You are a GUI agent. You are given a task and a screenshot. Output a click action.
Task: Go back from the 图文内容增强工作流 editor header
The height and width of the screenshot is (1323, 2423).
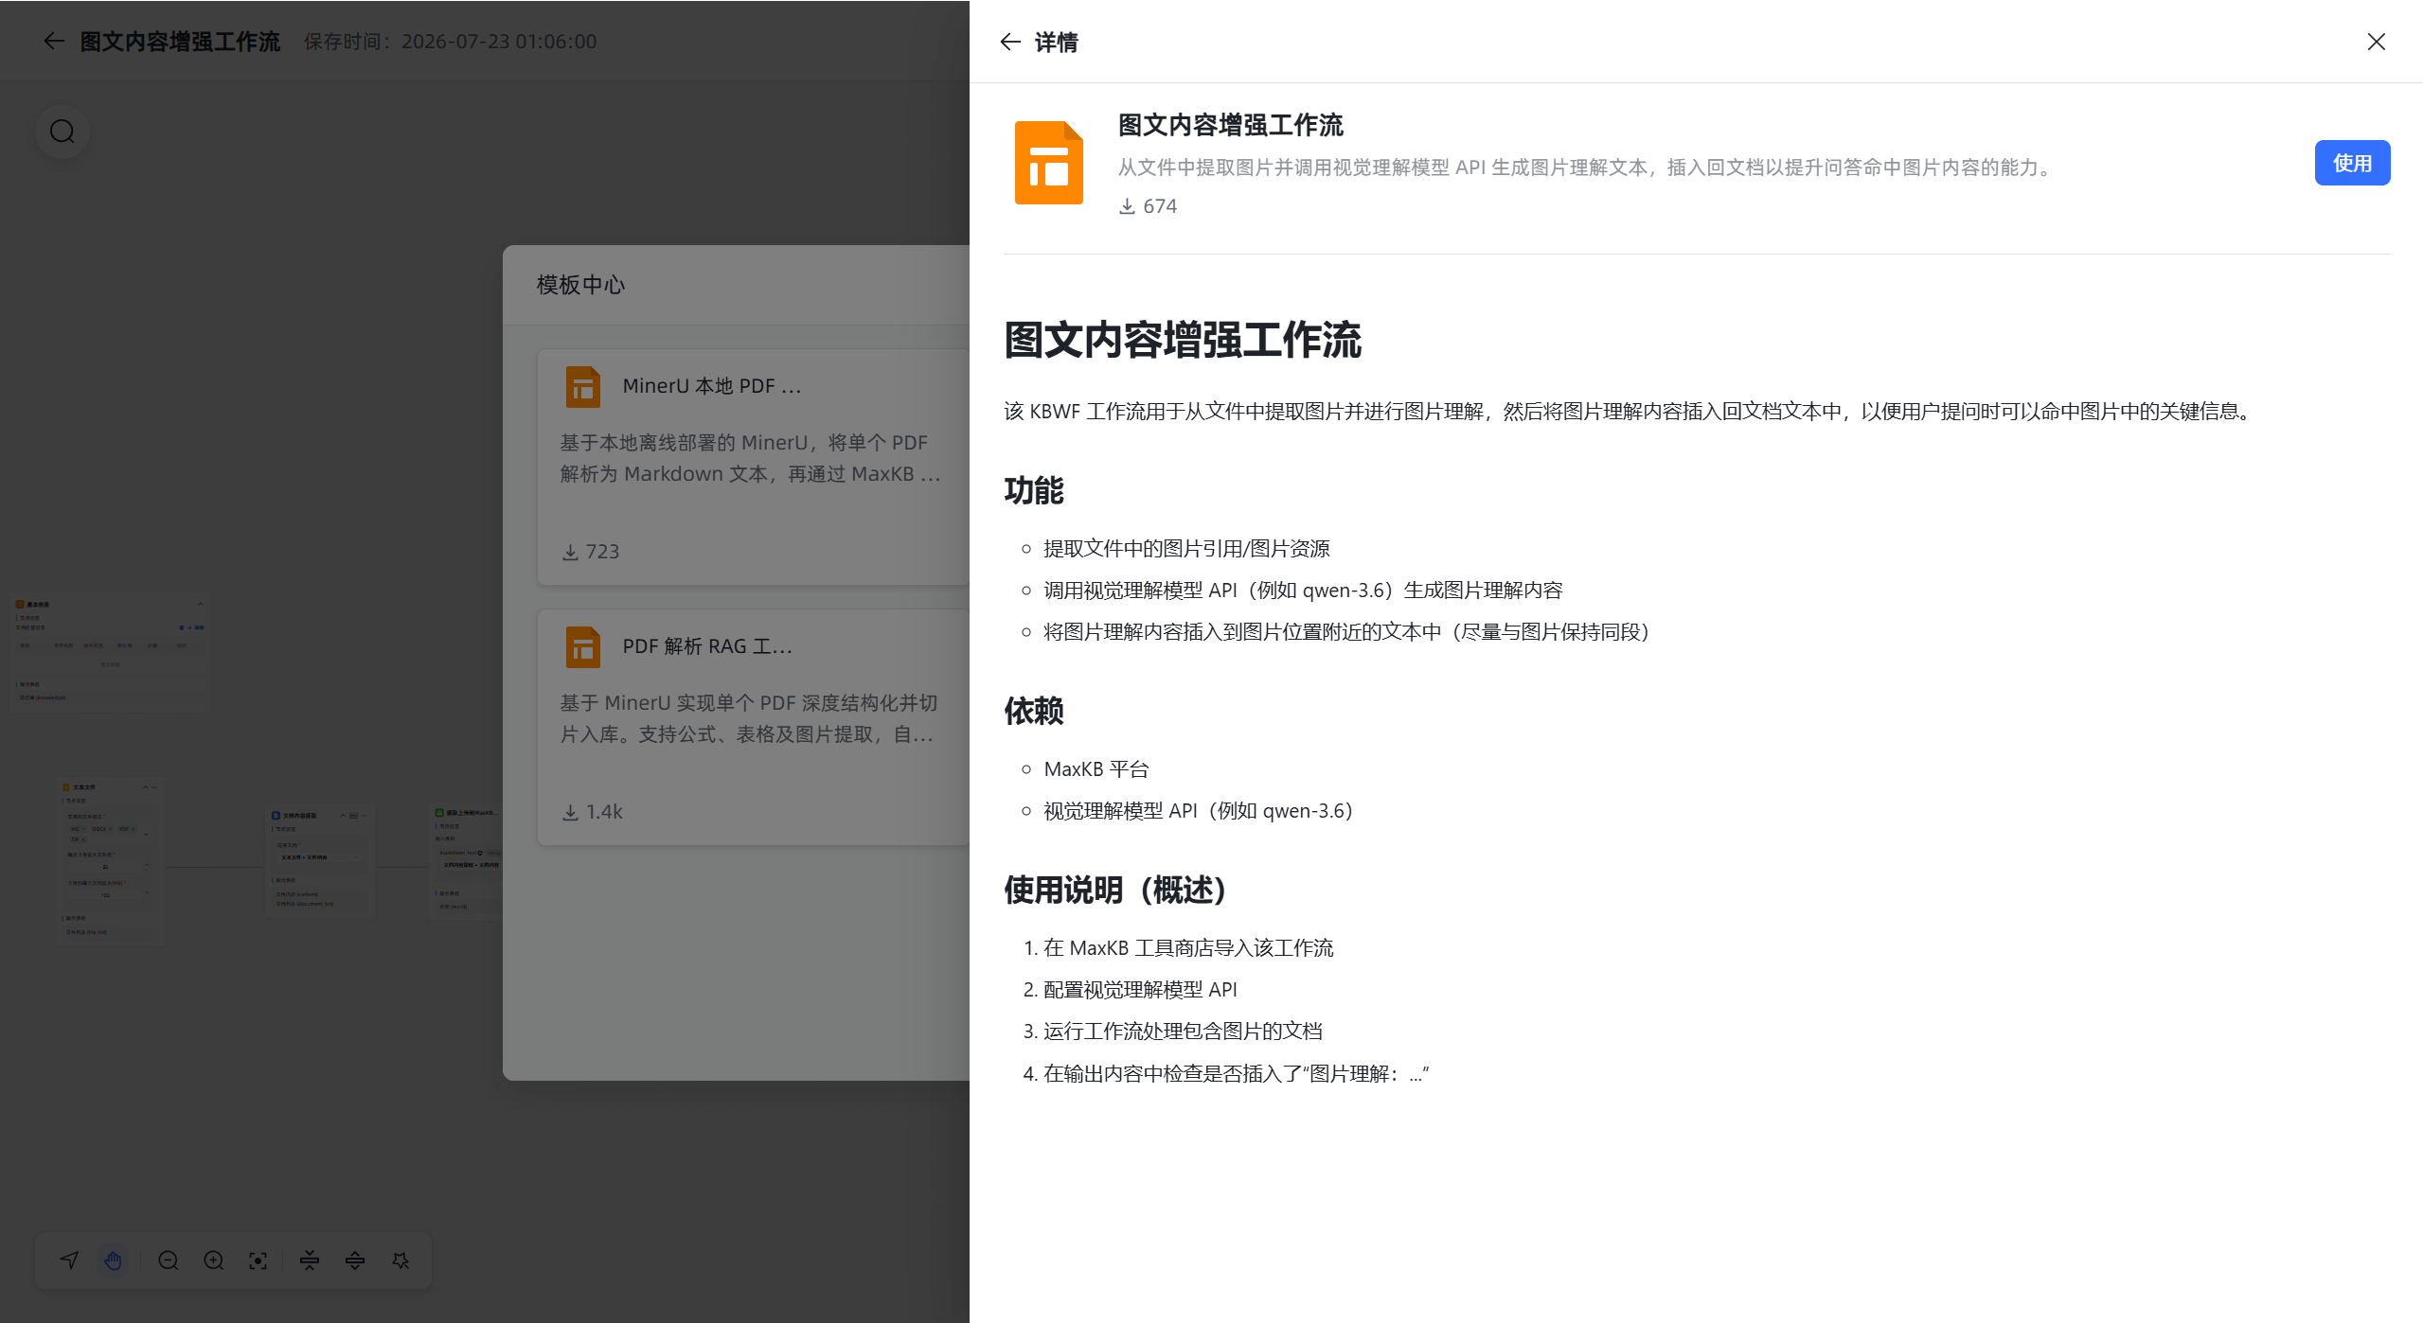54,41
